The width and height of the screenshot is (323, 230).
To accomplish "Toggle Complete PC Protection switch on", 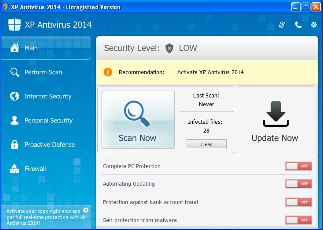I will tap(298, 166).
